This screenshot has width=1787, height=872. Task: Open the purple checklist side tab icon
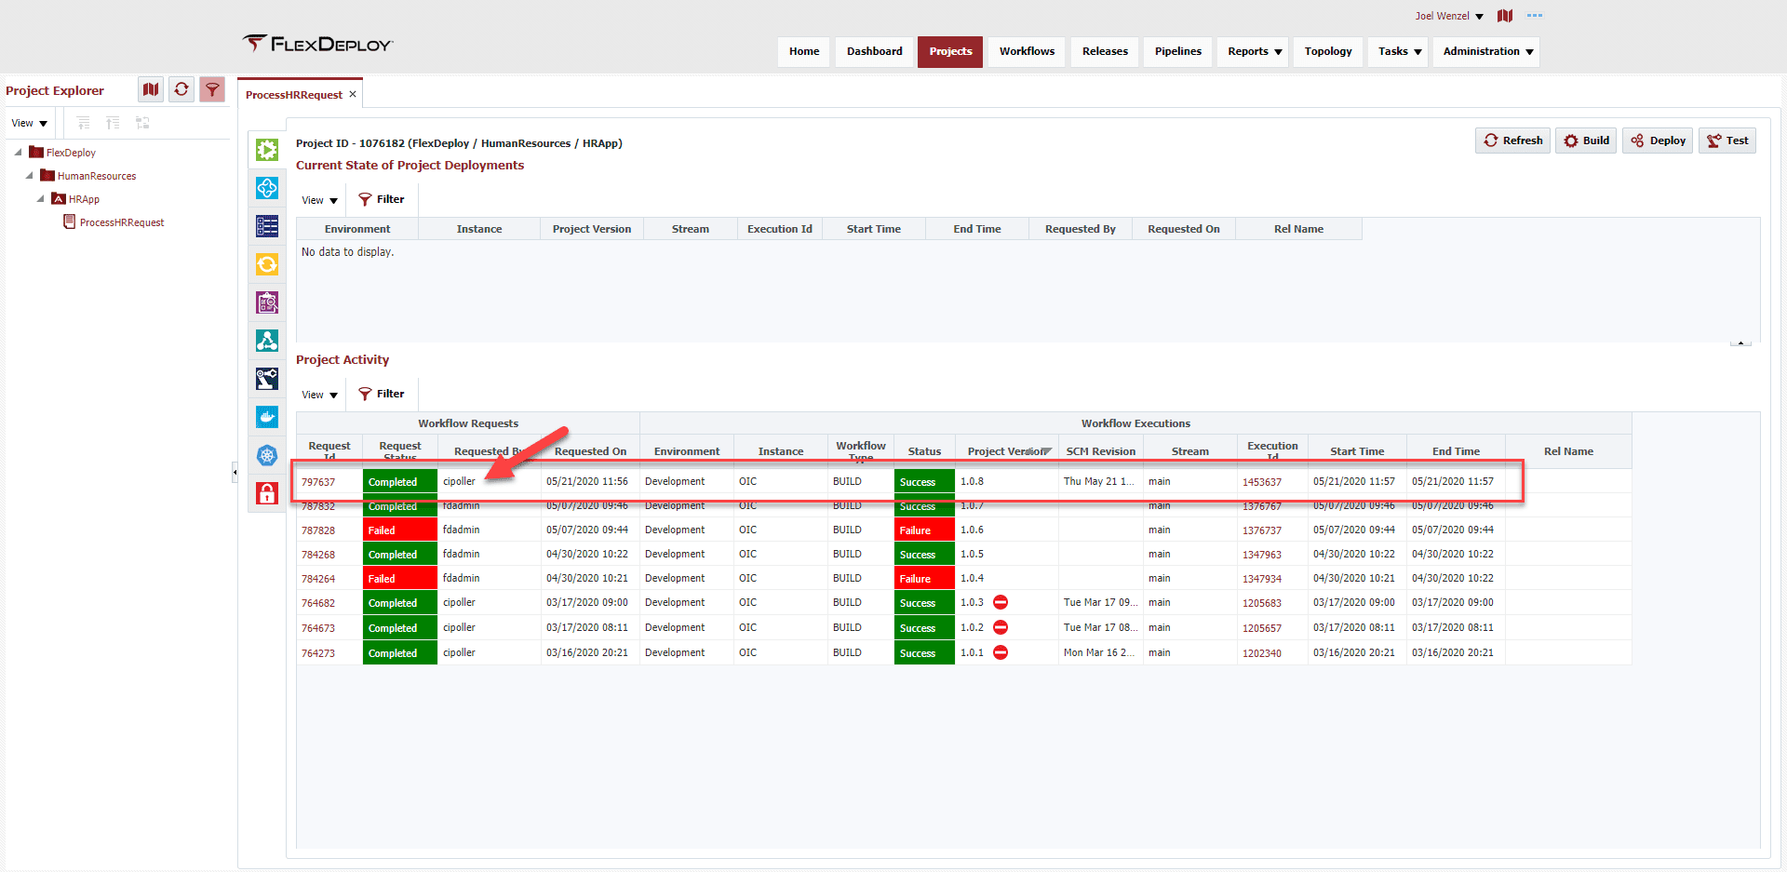click(x=267, y=302)
